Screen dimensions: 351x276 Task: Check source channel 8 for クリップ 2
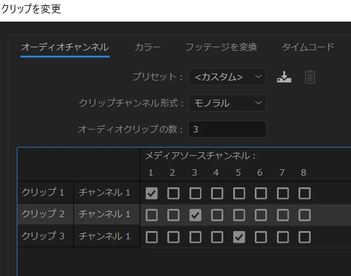305,215
